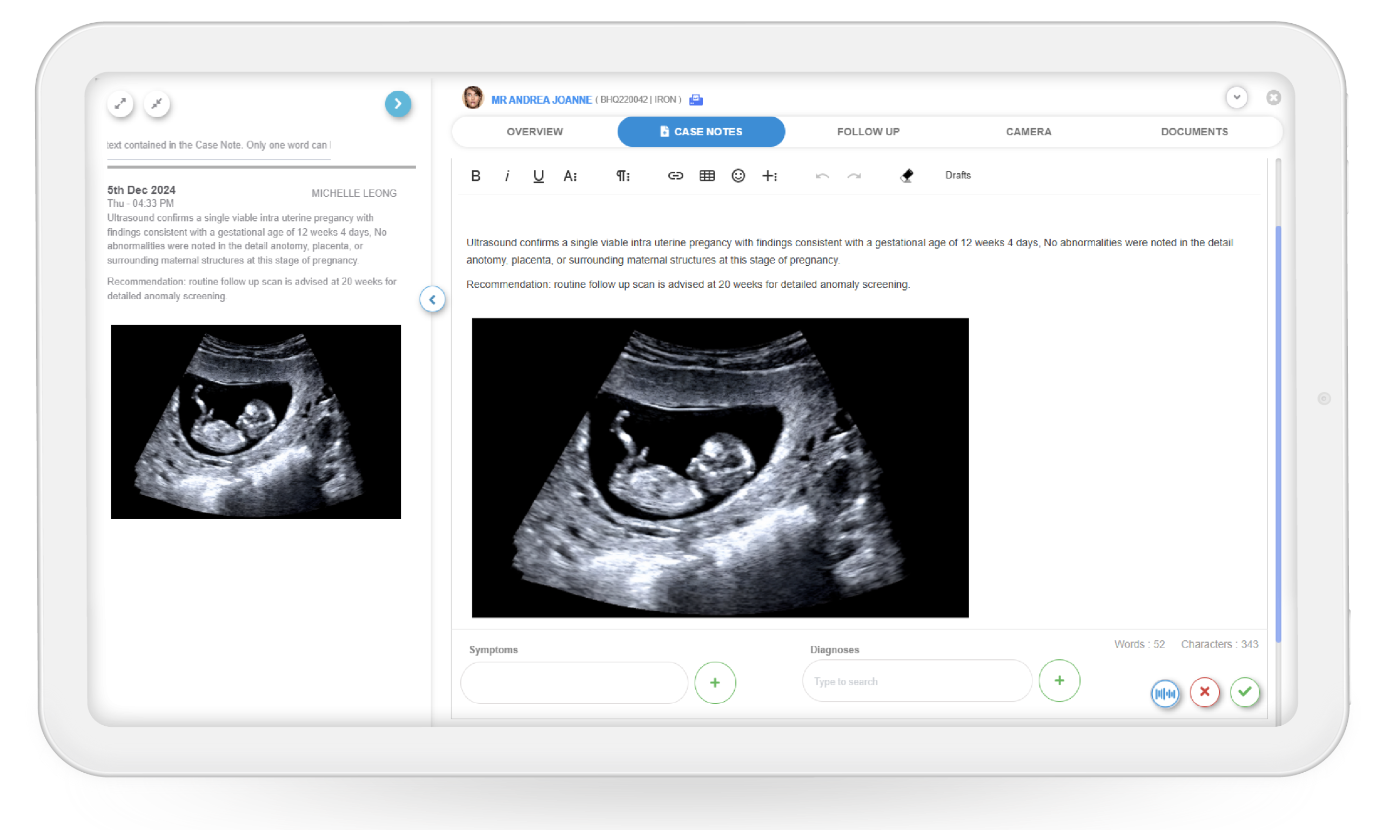This screenshot has width=1383, height=830.
Task: Toggle underline formatting button
Action: (x=538, y=176)
